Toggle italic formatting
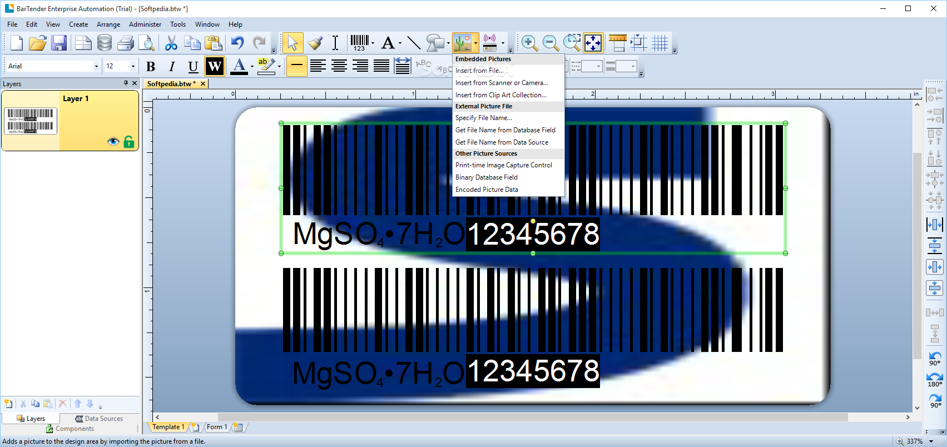 tap(172, 67)
